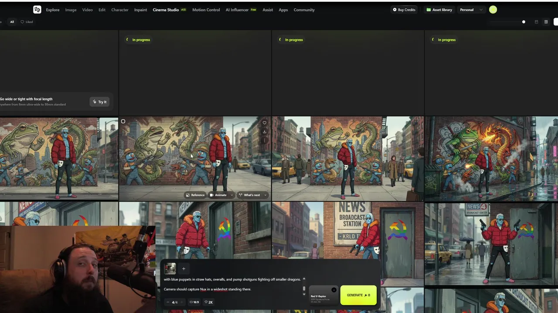
Task: Expand the Personal workspace dropdown
Action: pos(471,10)
